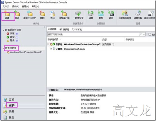
Task: Click the 优化 (Optimize) toolbar icon
Action: coord(52,13)
